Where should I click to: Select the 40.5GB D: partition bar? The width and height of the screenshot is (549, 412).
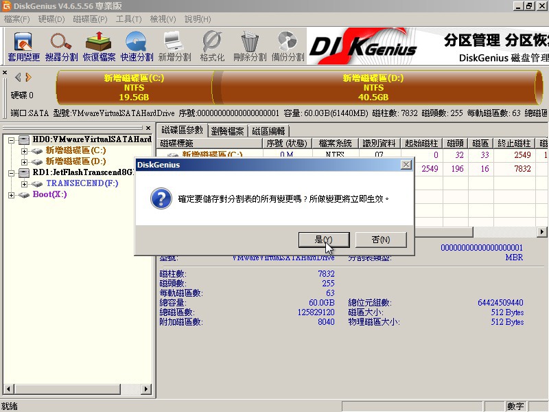point(373,88)
